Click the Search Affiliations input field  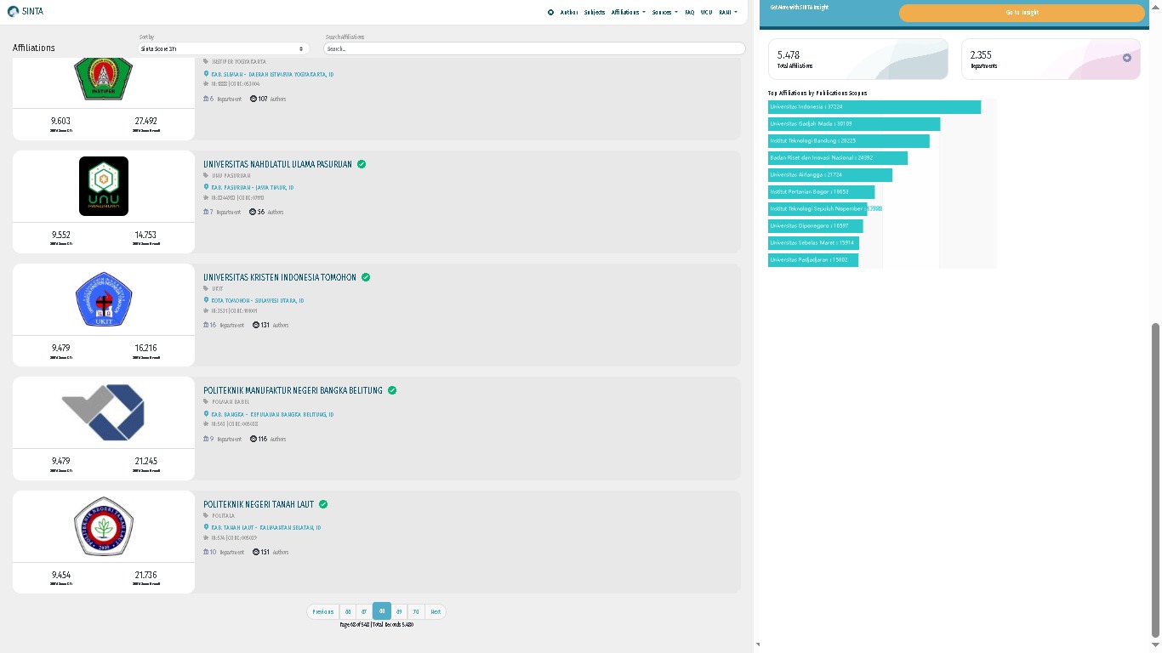click(534, 48)
